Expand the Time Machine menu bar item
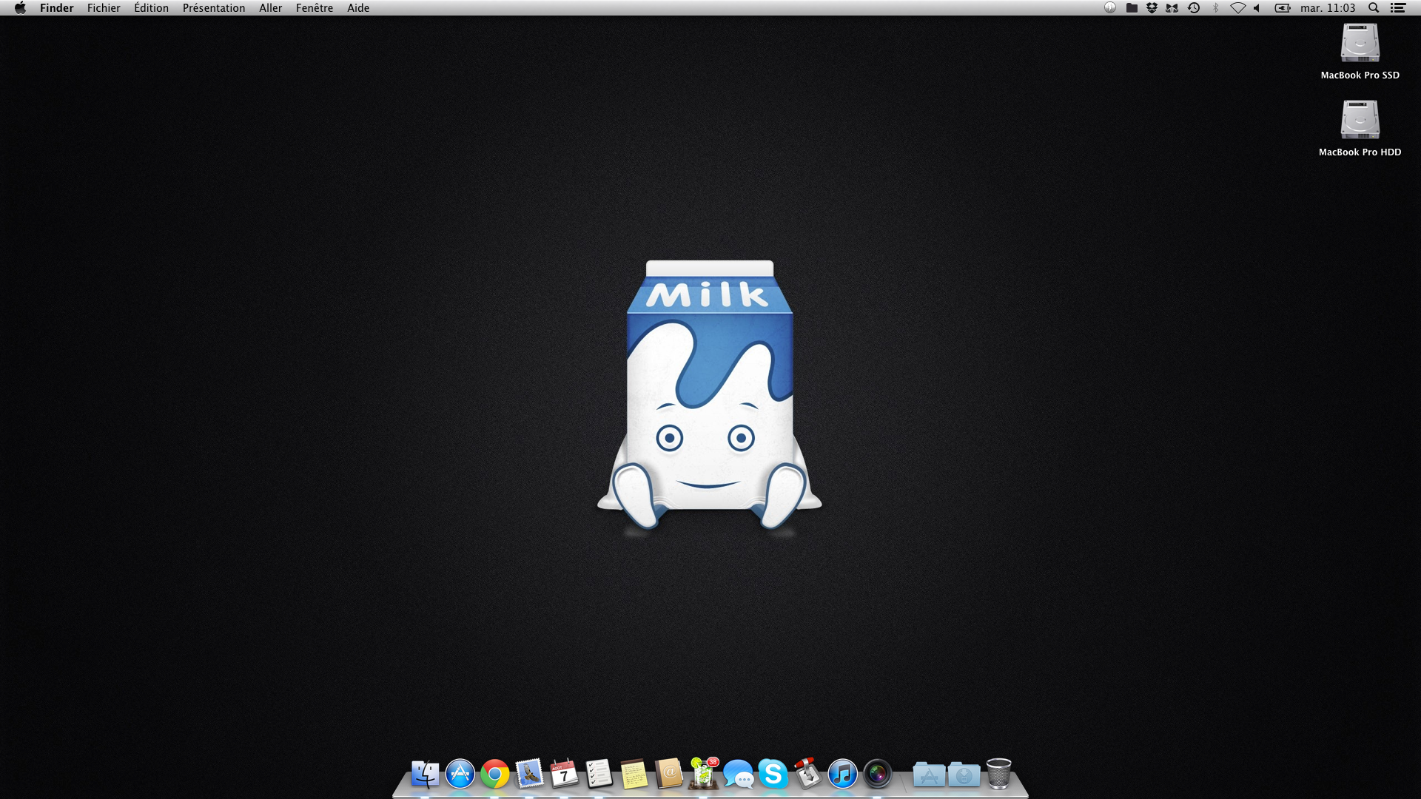The image size is (1421, 799). click(1194, 8)
